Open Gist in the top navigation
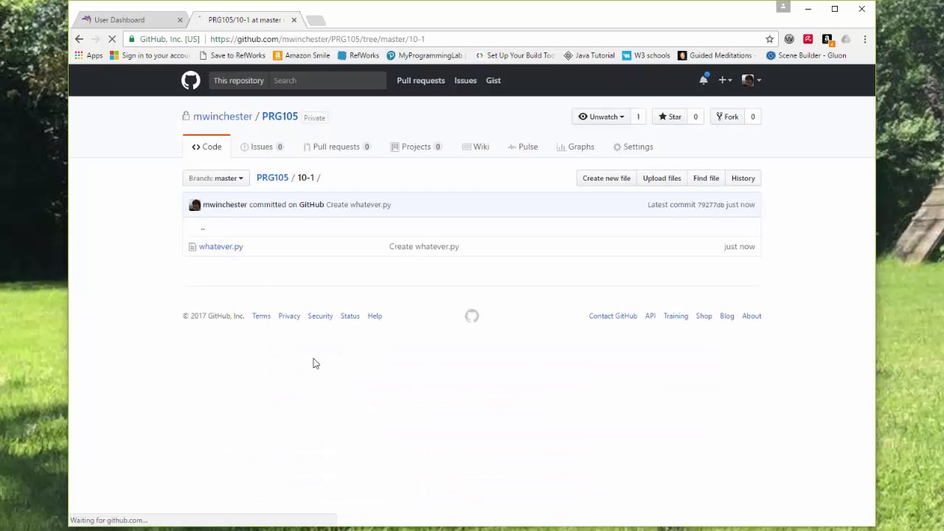This screenshot has height=531, width=944. [493, 80]
